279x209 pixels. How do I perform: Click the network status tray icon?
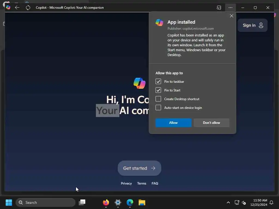point(237,202)
